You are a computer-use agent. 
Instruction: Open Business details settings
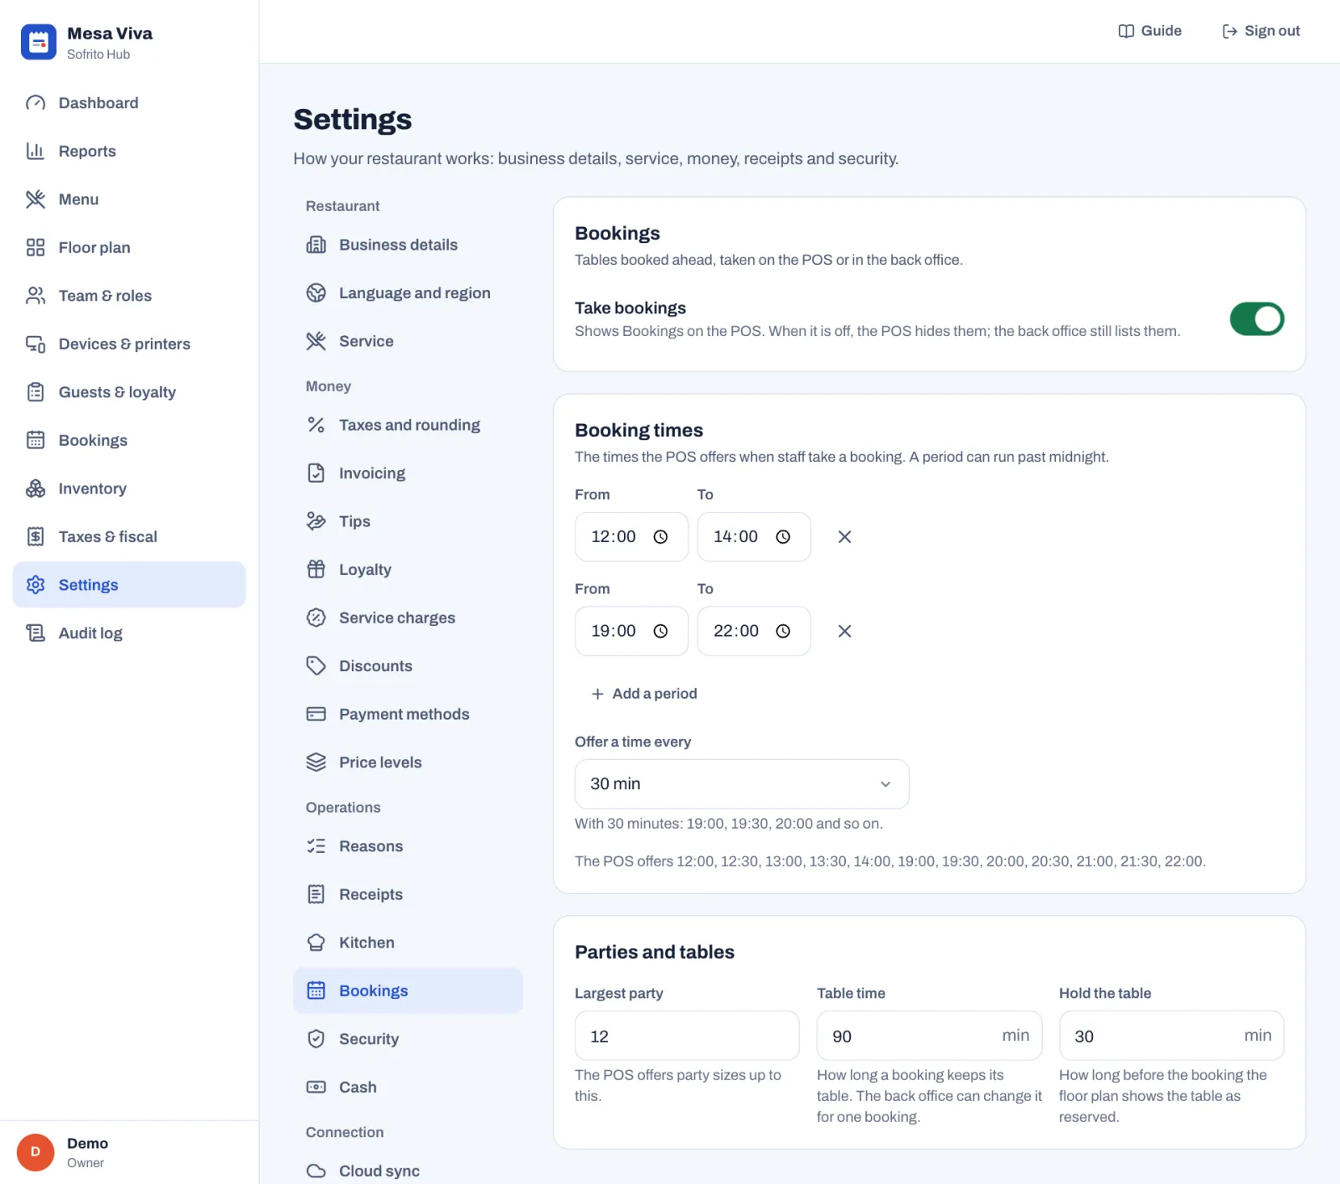click(x=408, y=245)
